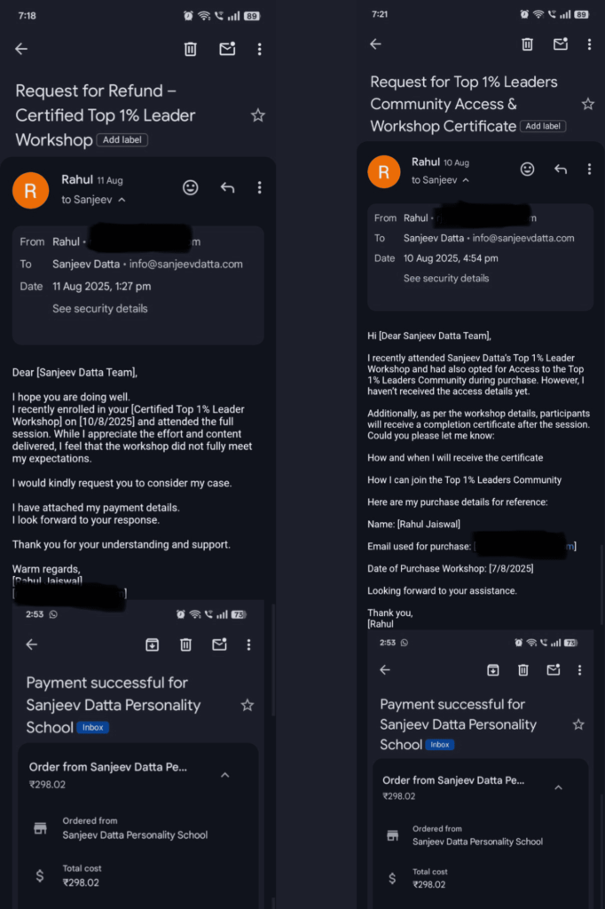The image size is (605, 909).
Task: Mark the Top 1% Leaders Community email as unread
Action: coord(560,44)
